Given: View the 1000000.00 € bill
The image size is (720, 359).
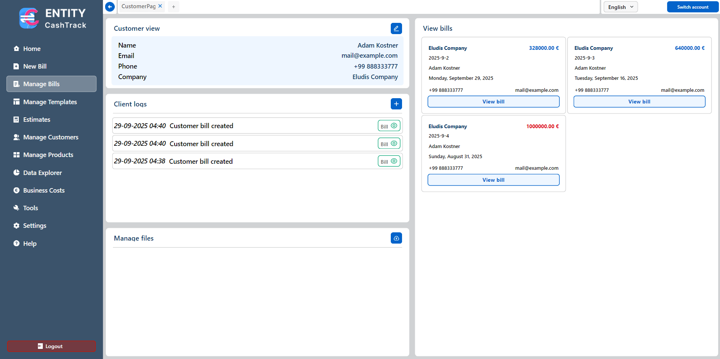Looking at the screenshot, I should pos(493,180).
